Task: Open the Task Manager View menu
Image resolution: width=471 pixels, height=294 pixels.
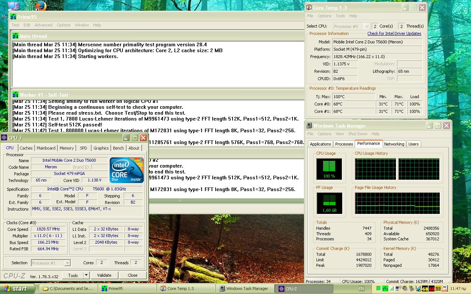Action: [x=340, y=134]
